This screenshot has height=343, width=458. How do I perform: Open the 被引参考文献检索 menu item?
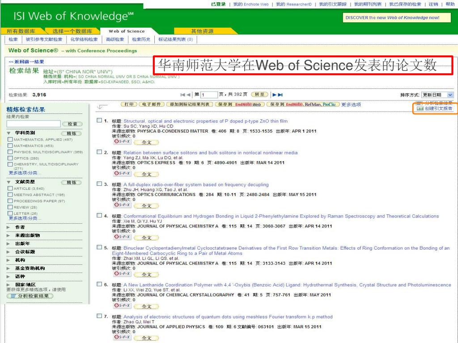[44, 39]
